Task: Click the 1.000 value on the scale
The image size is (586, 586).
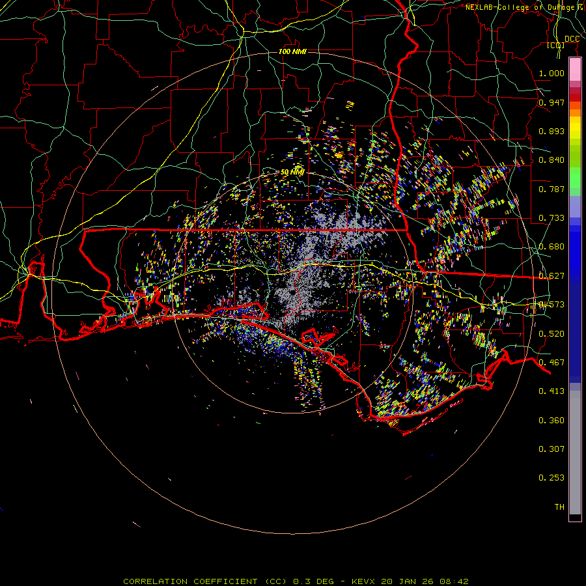Action: tap(551, 74)
